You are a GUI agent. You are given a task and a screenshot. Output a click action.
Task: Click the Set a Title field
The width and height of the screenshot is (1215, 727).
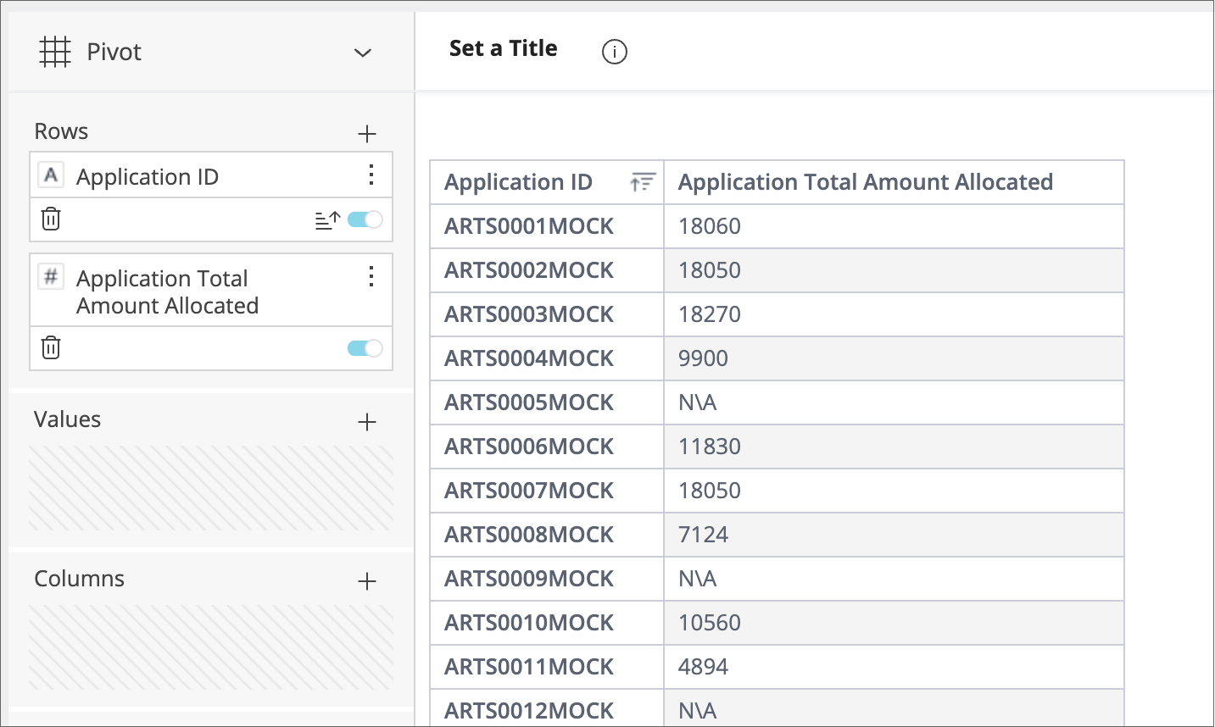point(503,49)
